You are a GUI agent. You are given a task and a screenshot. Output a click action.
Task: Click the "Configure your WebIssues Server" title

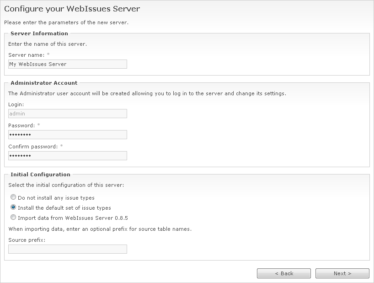[72, 8]
